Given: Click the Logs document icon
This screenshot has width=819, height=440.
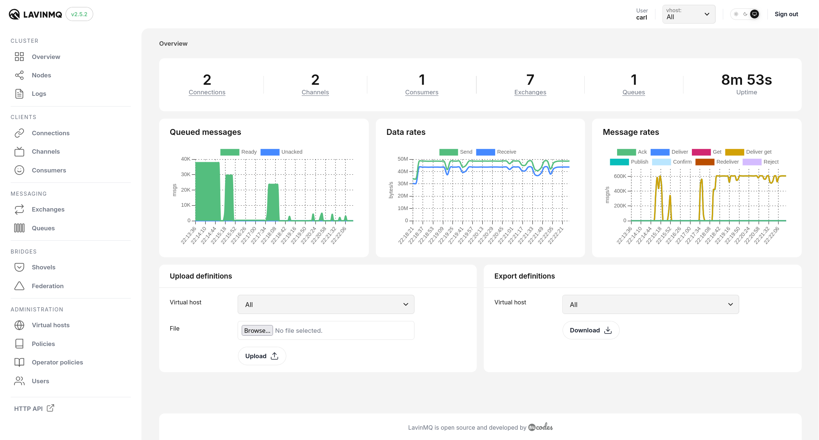Looking at the screenshot, I should (19, 94).
